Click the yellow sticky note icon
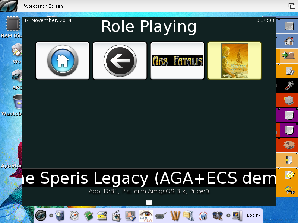The image size is (298, 223). click(289, 174)
